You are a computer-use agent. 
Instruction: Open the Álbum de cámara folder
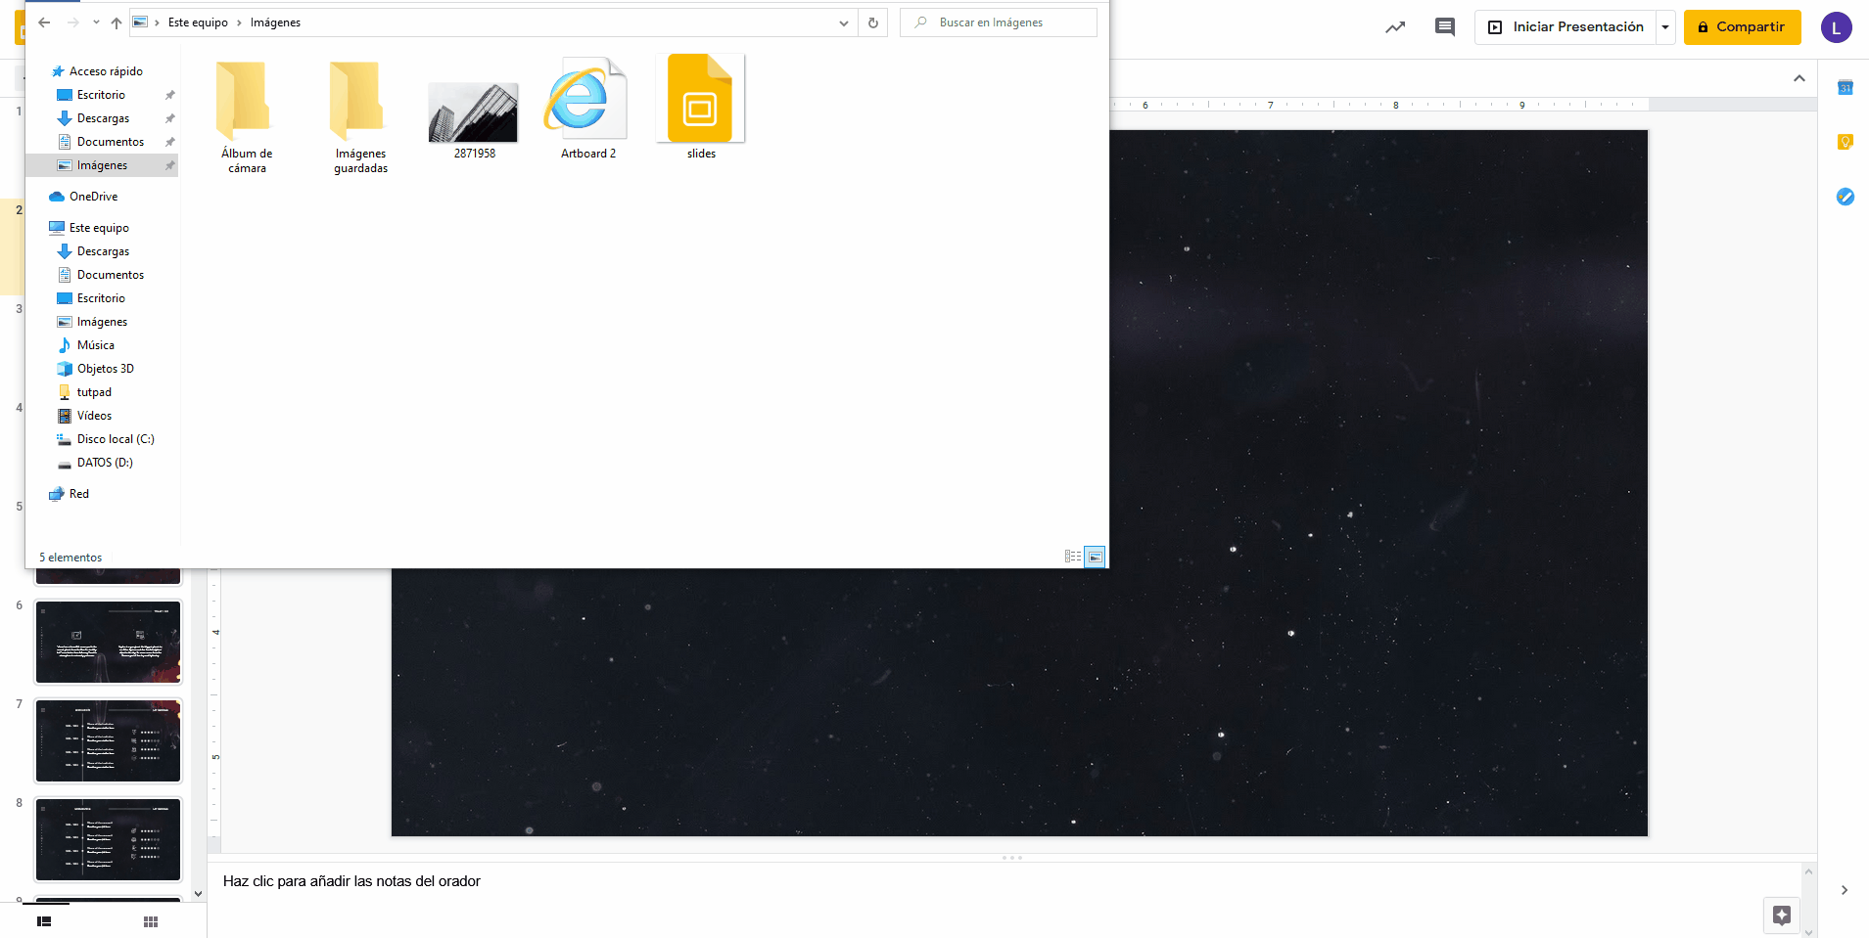point(247,115)
